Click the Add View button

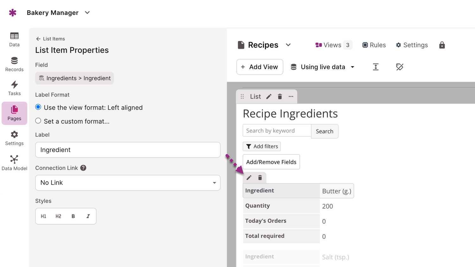[260, 67]
